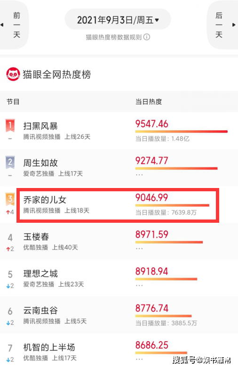Click the rank 1 red ribbon badge
This screenshot has height=368, width=238.
pos(10,125)
